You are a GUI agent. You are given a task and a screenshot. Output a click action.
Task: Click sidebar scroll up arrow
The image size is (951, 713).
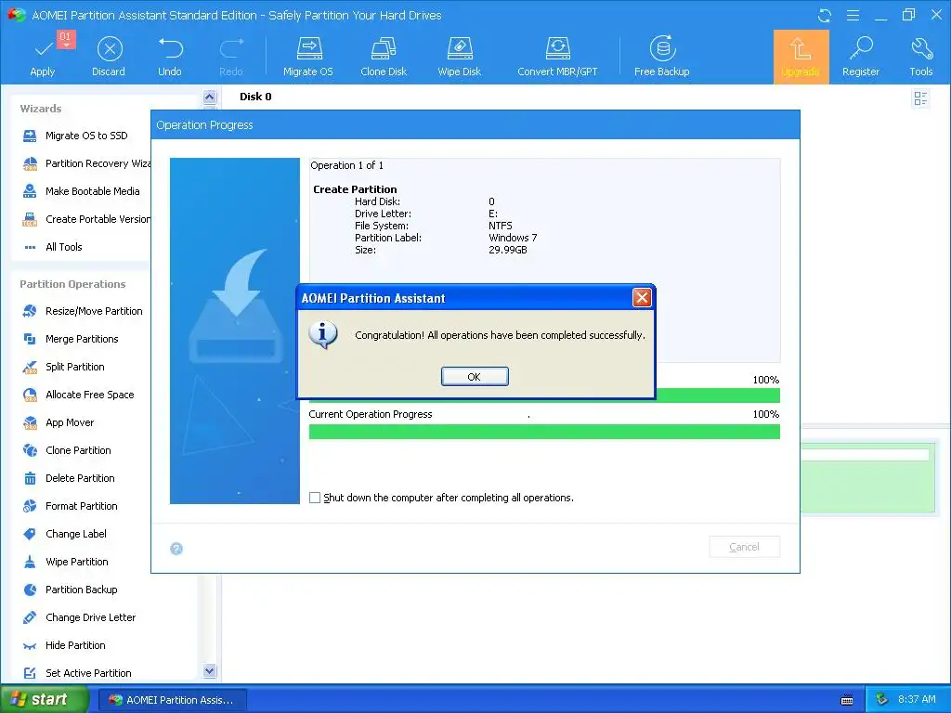(209, 97)
